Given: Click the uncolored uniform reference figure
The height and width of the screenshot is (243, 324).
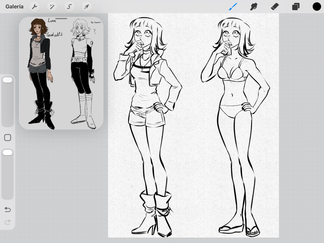Looking at the screenshot, I should coord(83,73).
